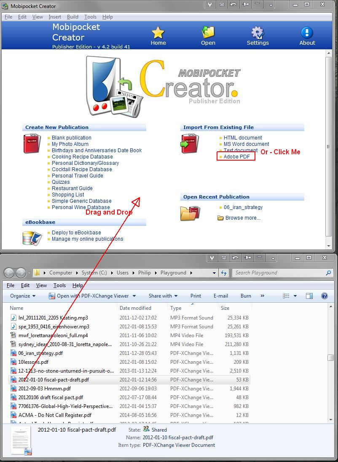This screenshot has width=338, height=462.
Task: Expand the arrow after Computer in the address bar
Action: tap(77, 273)
